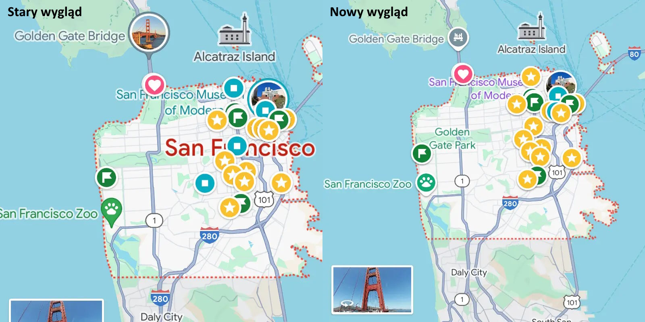Open the Street View Golden Gate thumbnail in new view
The image size is (645, 322).
[x=372, y=289]
